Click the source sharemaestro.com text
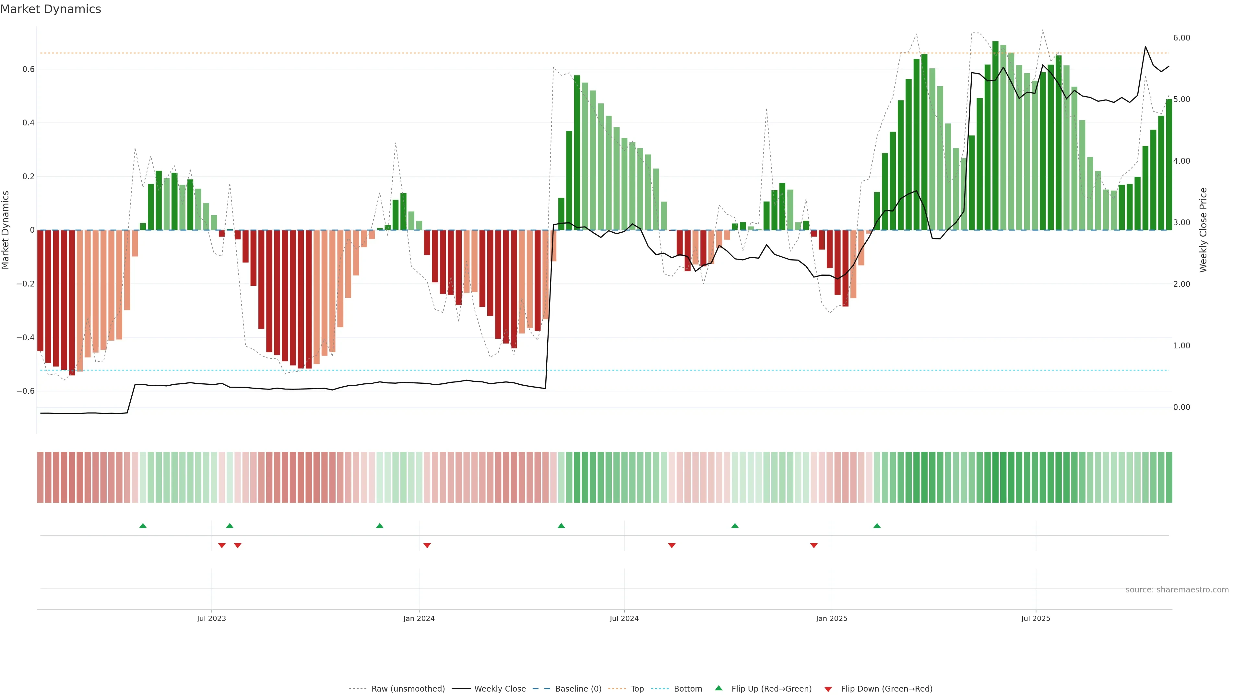Viewport: 1245px width, 700px height. pyautogui.click(x=1177, y=590)
